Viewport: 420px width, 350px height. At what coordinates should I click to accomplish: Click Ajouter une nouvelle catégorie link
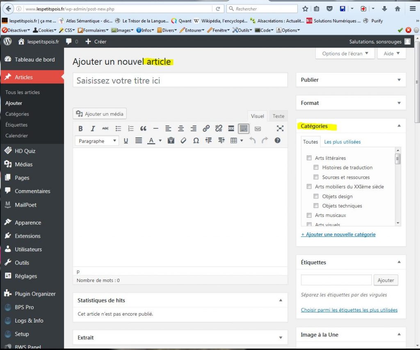(338, 234)
